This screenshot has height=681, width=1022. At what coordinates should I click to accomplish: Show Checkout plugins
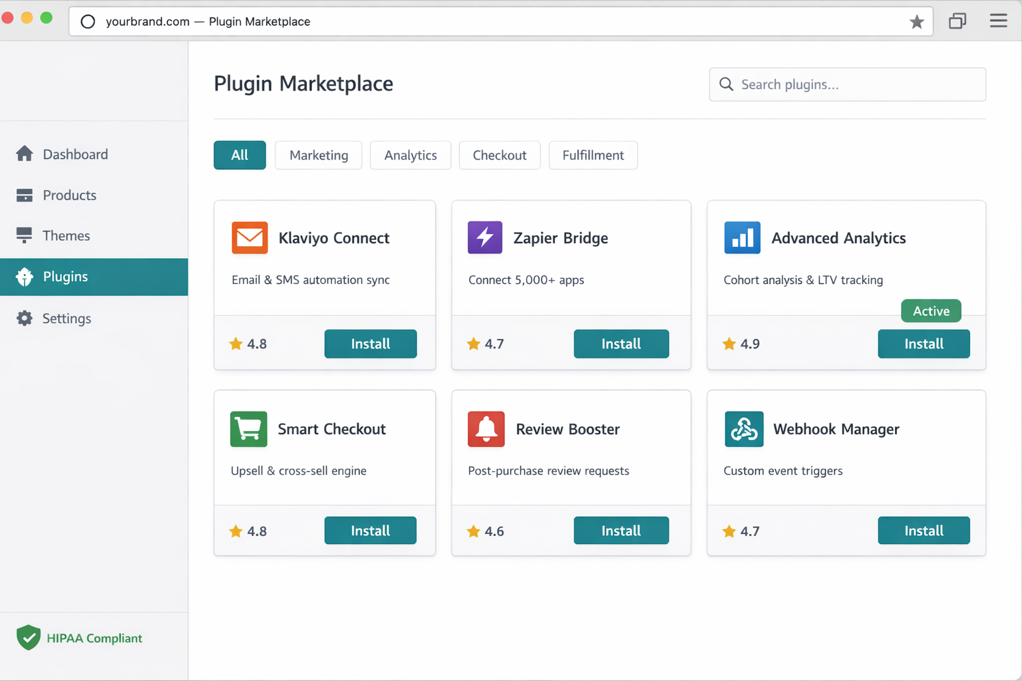pos(500,155)
